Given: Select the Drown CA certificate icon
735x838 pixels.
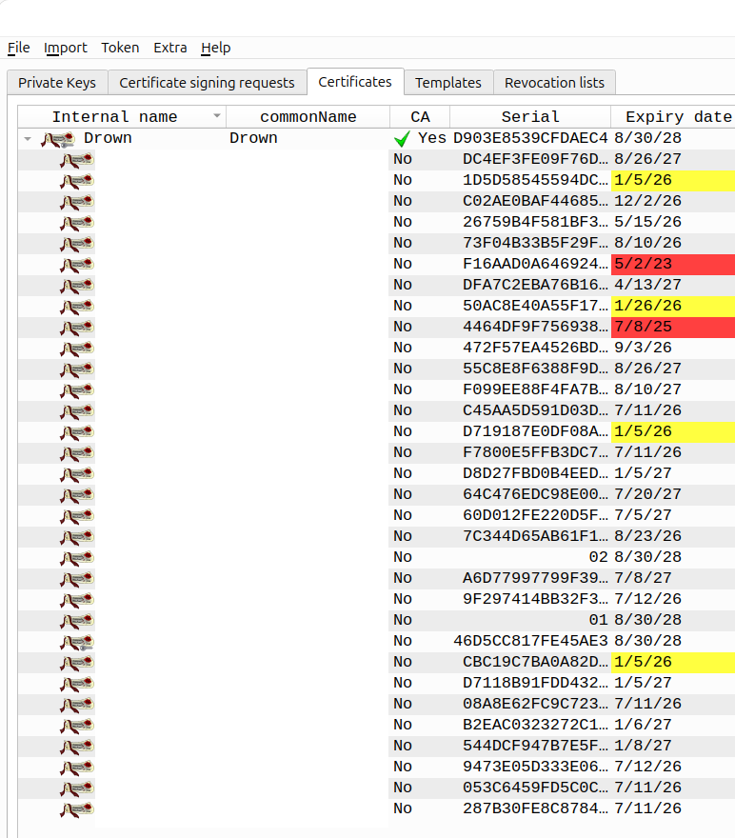Looking at the screenshot, I should click(x=58, y=139).
